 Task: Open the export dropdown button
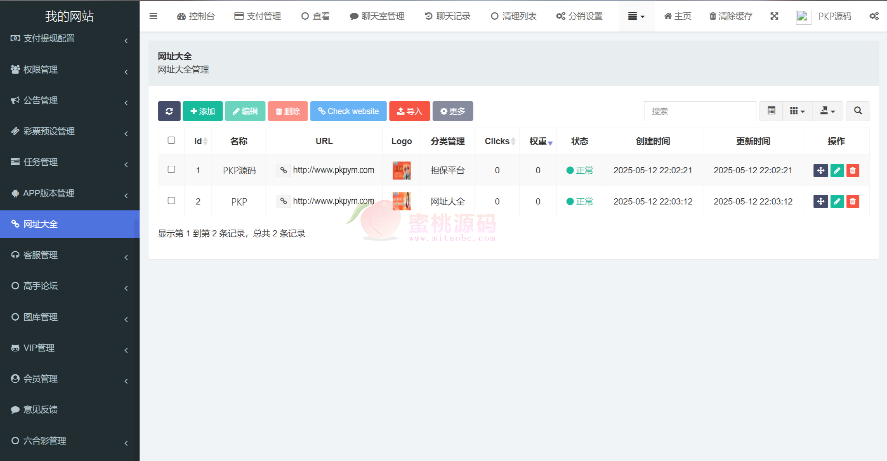pos(828,111)
